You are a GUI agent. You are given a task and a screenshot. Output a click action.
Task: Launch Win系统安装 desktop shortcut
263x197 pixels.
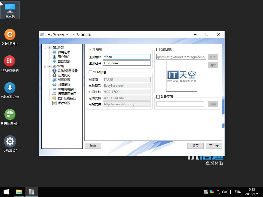10,90
